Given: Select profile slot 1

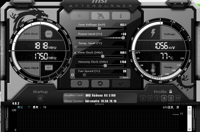Looking at the screenshot, I should coord(143,98).
